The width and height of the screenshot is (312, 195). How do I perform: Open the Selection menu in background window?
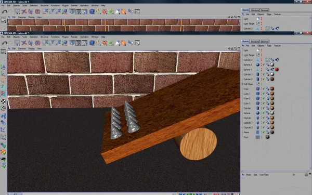(x=34, y=6)
